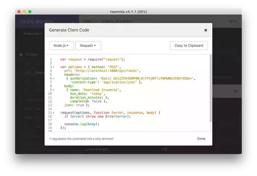Click the duration_minutes value line
Image resolution: width=257 pixels, height=176 pixels.
point(90,98)
